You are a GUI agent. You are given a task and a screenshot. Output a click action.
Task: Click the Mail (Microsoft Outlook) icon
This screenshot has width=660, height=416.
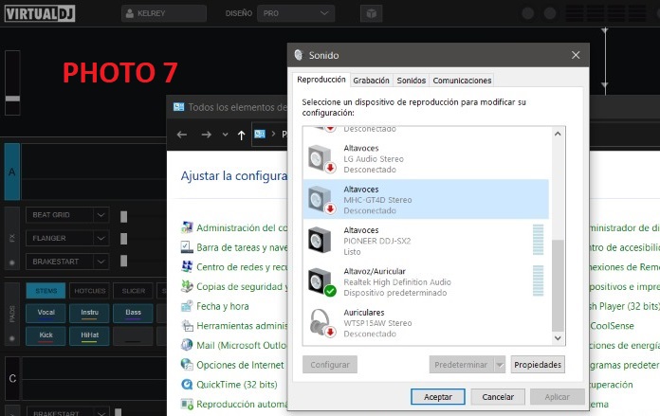187,345
